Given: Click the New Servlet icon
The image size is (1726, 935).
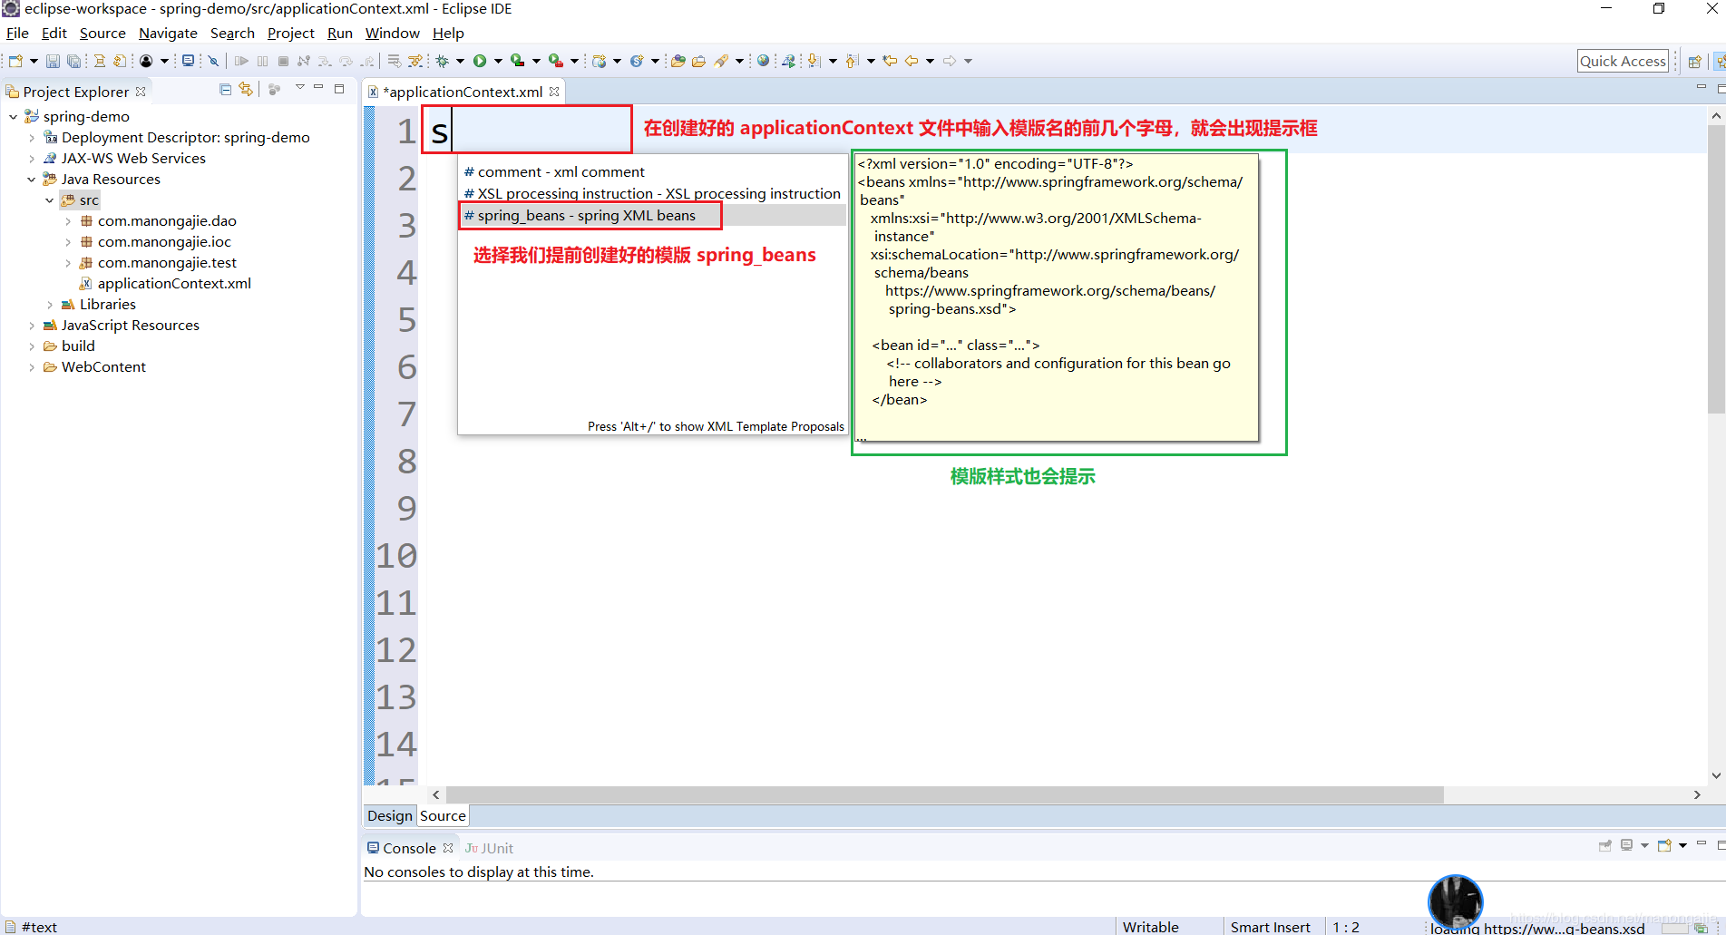Looking at the screenshot, I should (x=637, y=61).
